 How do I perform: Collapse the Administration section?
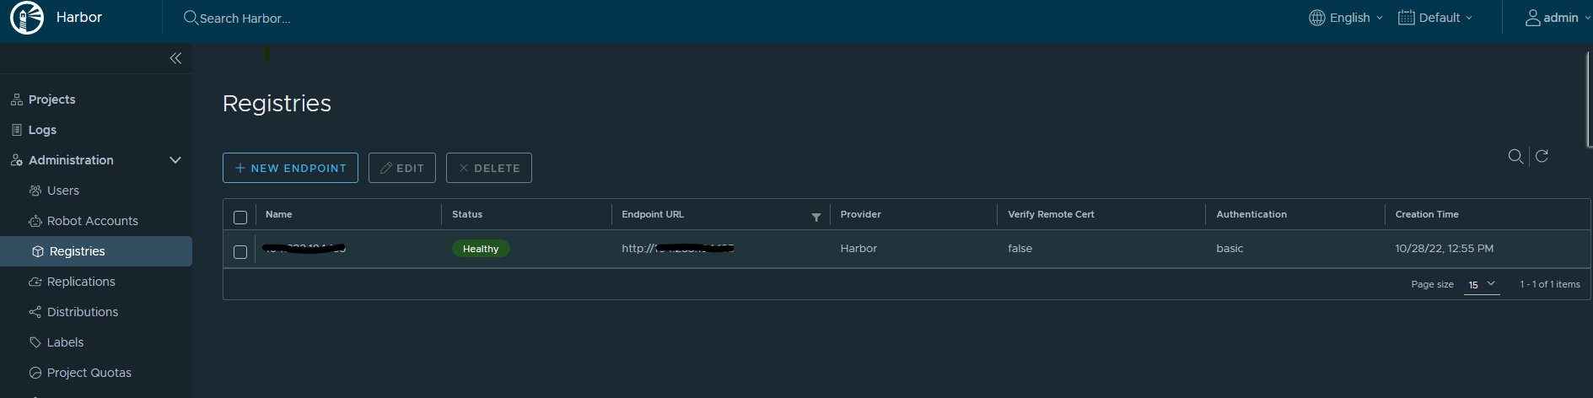coord(175,160)
